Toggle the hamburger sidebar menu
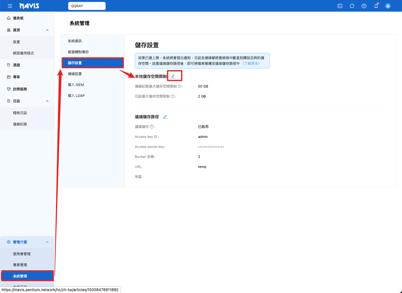 (x=10, y=6)
